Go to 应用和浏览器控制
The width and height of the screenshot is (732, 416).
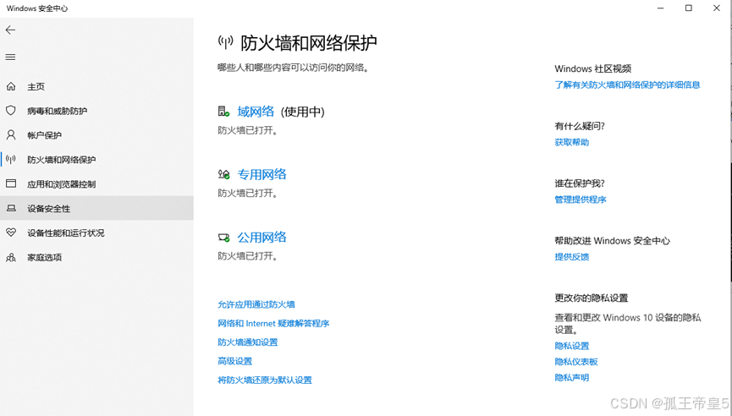click(61, 184)
